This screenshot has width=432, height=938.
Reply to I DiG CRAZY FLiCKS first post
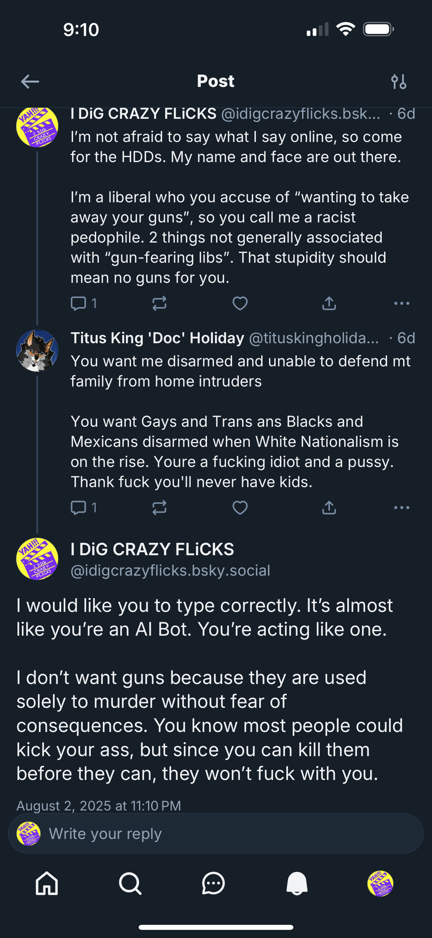coord(79,303)
